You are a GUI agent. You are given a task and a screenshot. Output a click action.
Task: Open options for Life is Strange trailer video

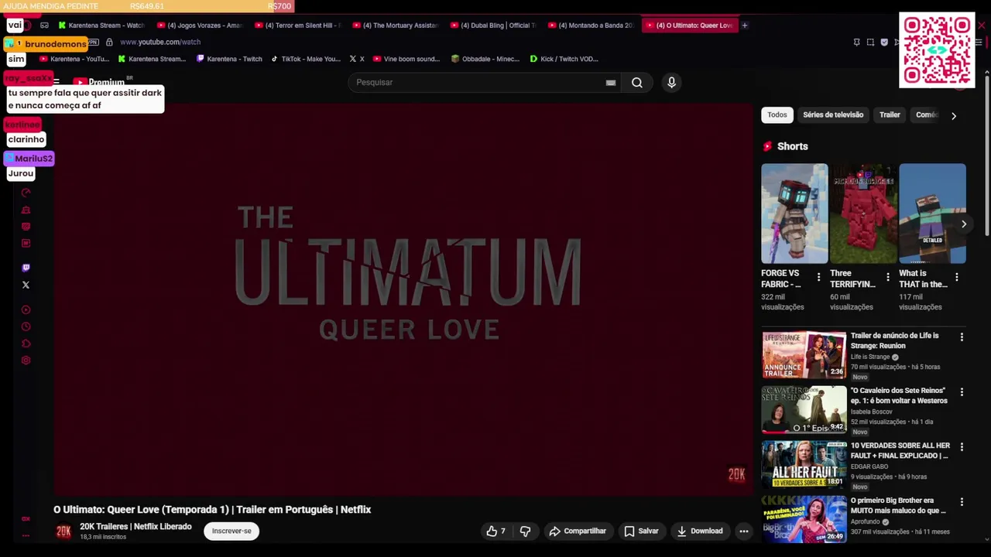tap(962, 337)
